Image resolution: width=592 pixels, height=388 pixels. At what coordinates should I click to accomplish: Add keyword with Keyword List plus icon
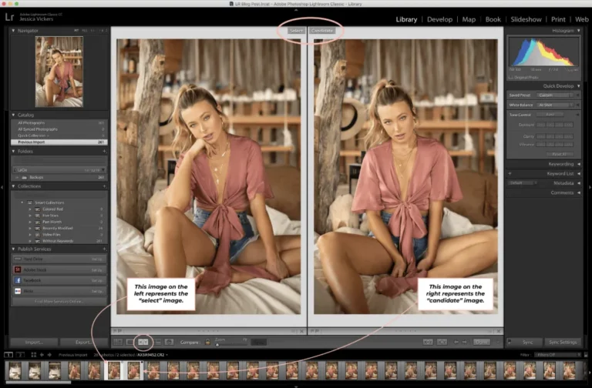click(x=510, y=173)
